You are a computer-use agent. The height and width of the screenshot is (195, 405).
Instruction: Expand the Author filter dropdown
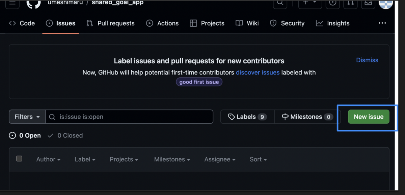click(48, 159)
